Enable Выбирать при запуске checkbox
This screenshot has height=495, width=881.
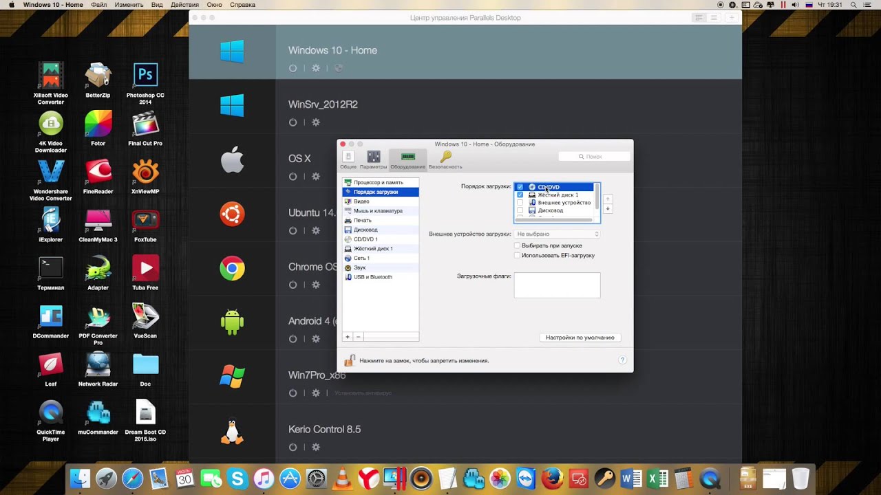[517, 245]
